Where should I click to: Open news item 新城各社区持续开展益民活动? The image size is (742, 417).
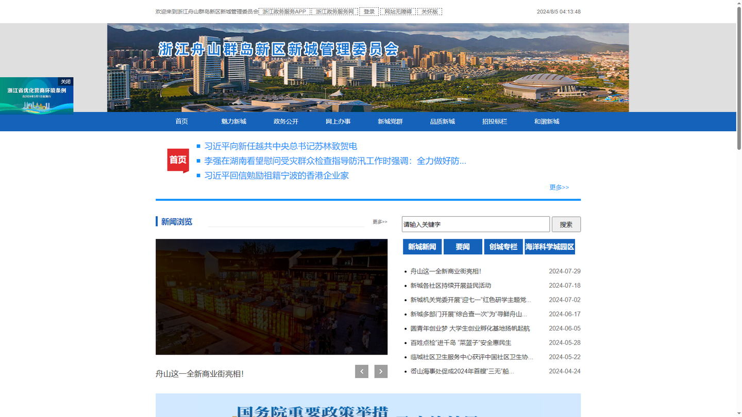(x=451, y=286)
